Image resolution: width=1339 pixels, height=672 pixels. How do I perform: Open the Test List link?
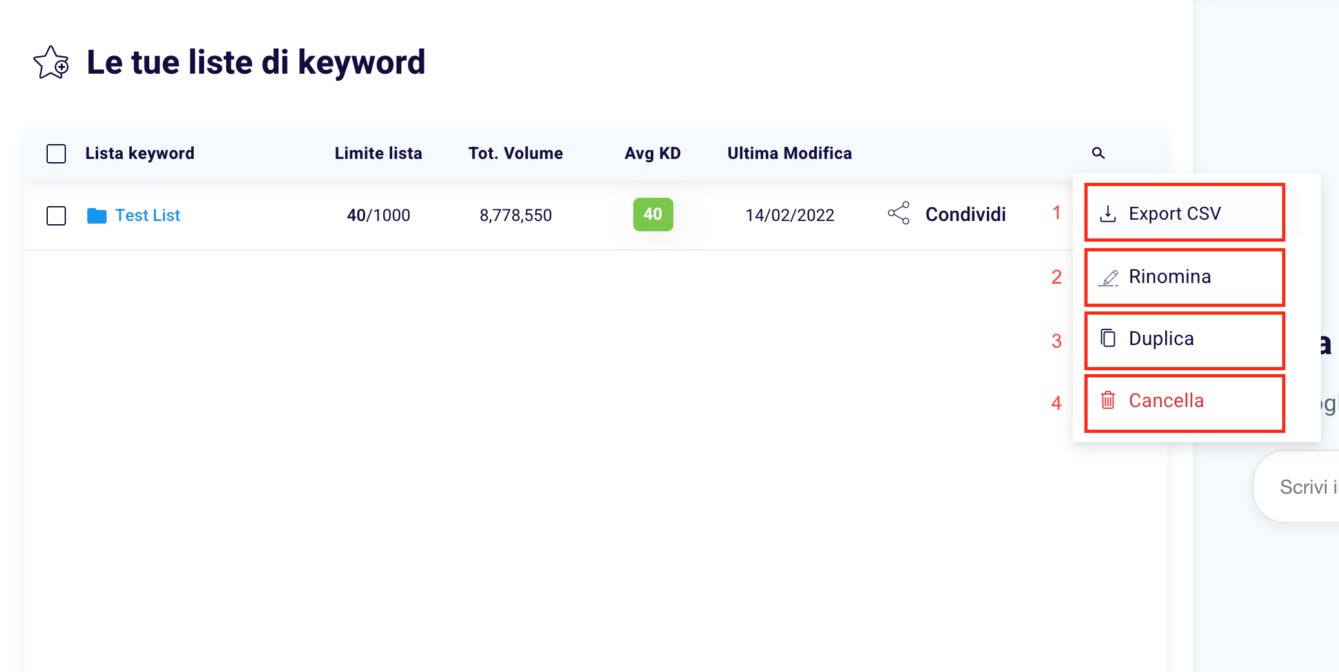click(147, 215)
